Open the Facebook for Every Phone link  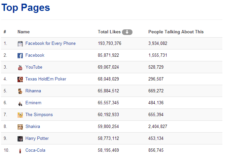[x=50, y=44]
